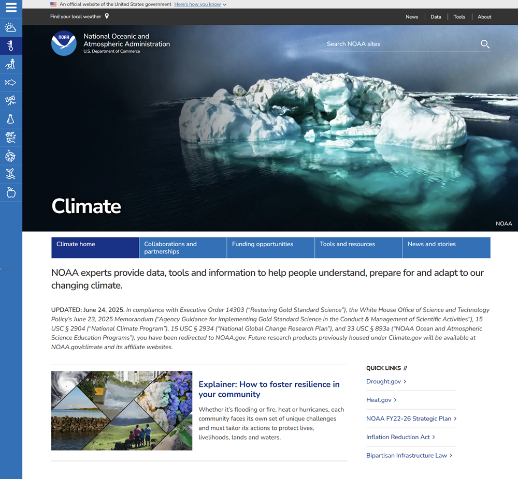Click the QUICK LINKS heading

383,368
